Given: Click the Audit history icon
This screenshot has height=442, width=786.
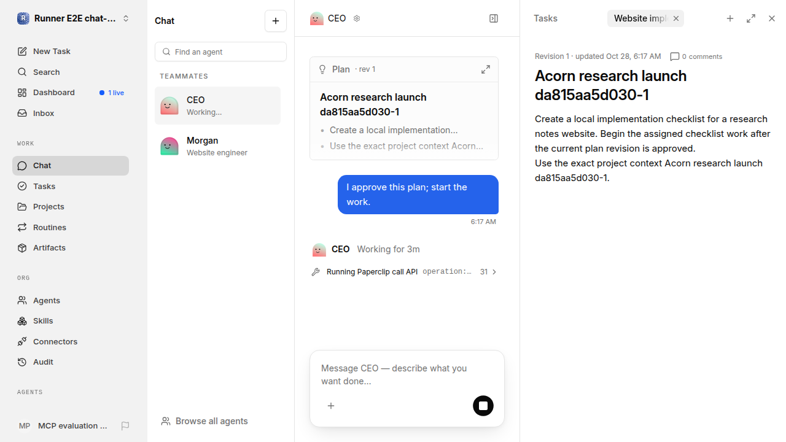Looking at the screenshot, I should click(x=22, y=362).
